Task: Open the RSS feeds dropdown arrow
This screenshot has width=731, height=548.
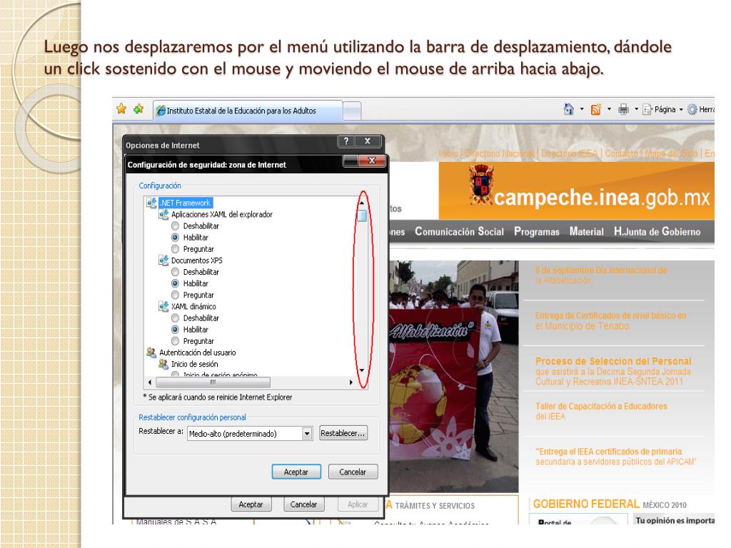Action: click(x=609, y=109)
